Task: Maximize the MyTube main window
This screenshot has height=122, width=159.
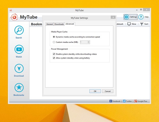Action: pyautogui.click(x=141, y=10)
